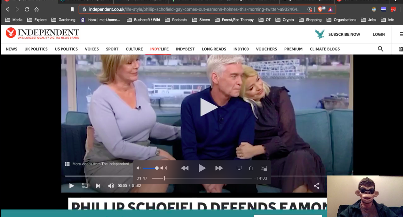Click the AirPlay icon in QuickTime overlay
Screen dimensions: 403x217
[x=239, y=168]
